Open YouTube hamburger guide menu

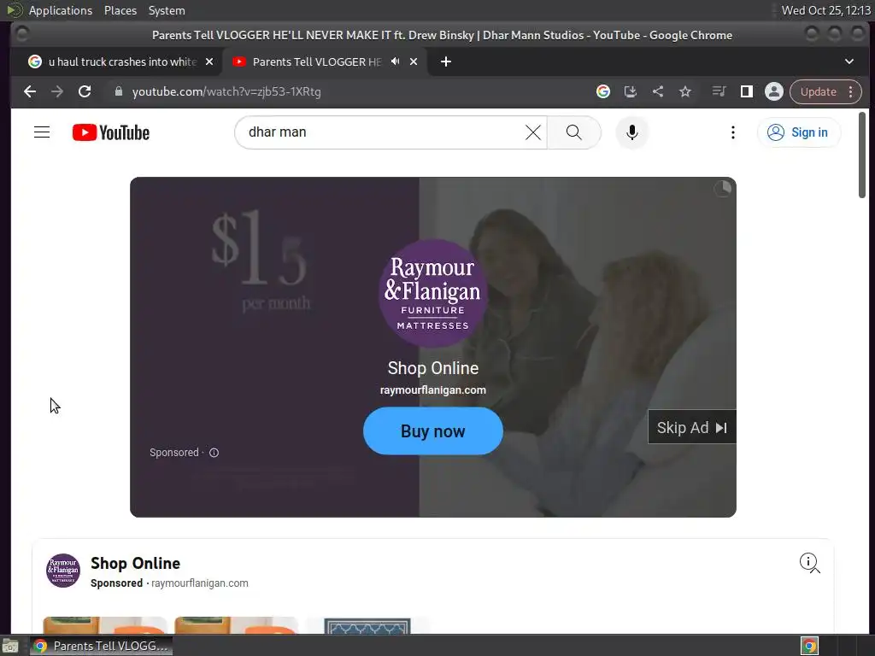tap(42, 132)
